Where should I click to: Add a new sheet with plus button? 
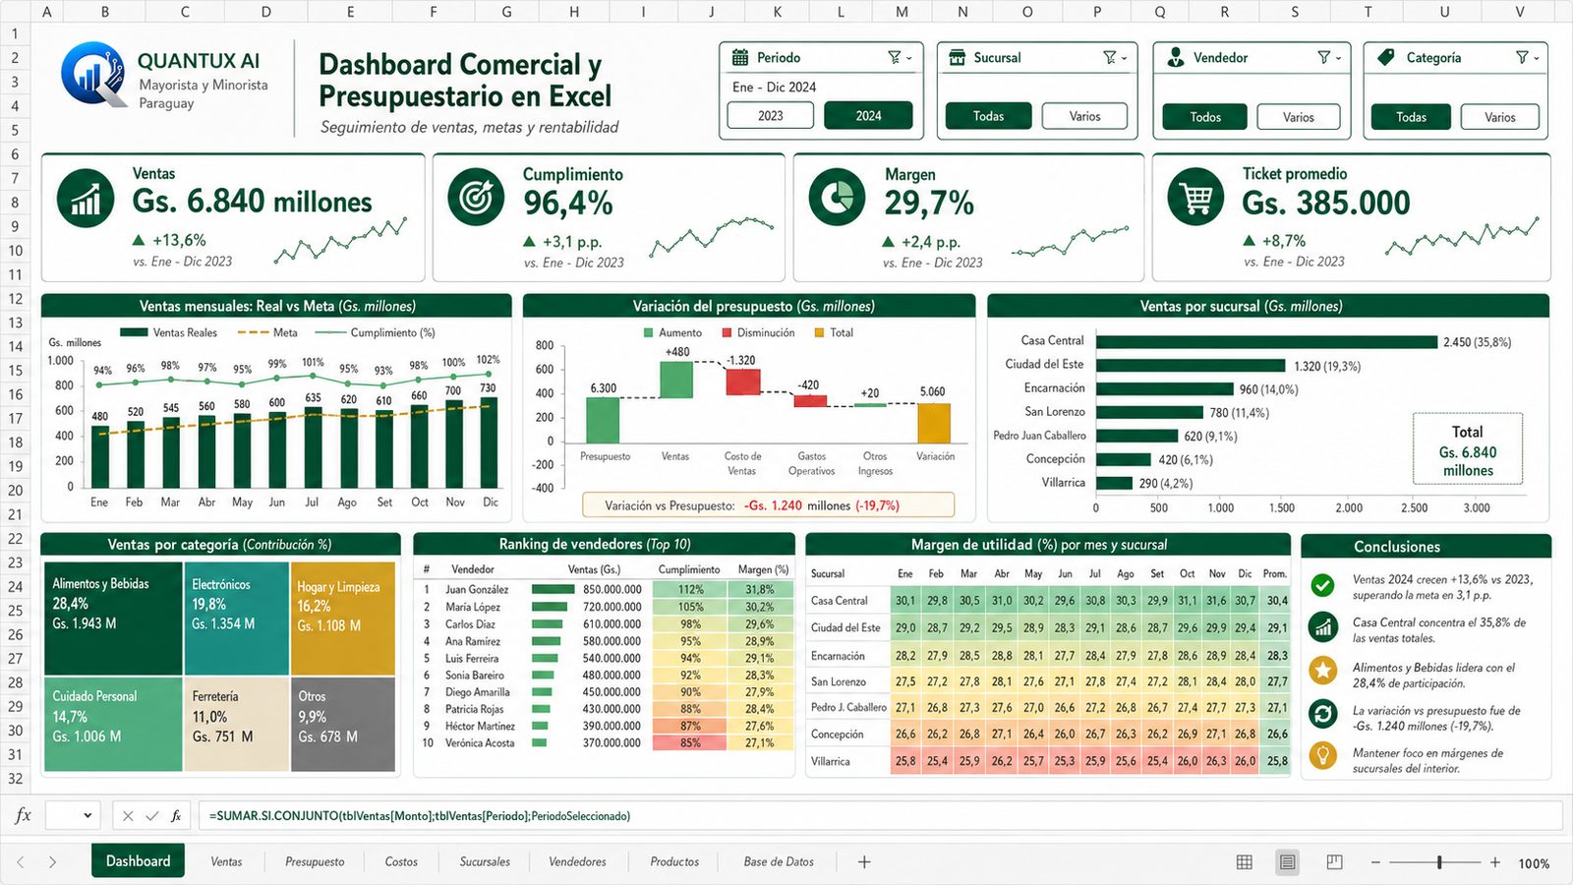(864, 861)
